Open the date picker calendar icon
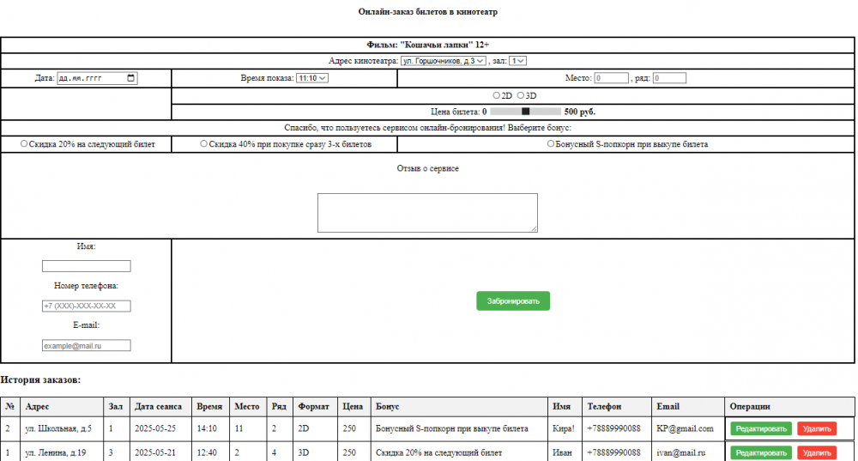This screenshot has width=858, height=461. coord(130,78)
